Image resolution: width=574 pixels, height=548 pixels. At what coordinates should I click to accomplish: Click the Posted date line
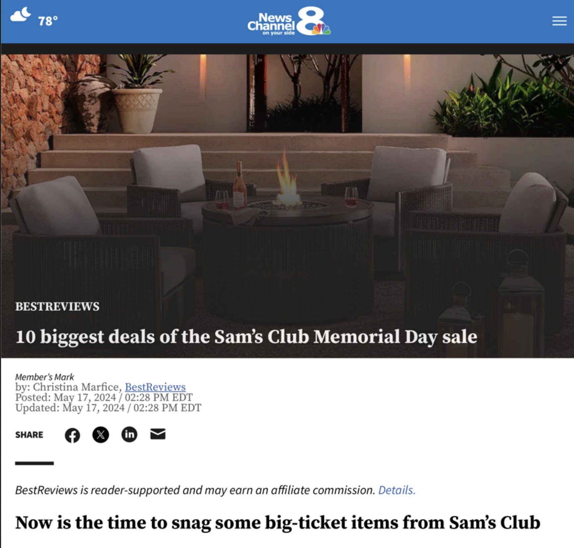tap(104, 397)
